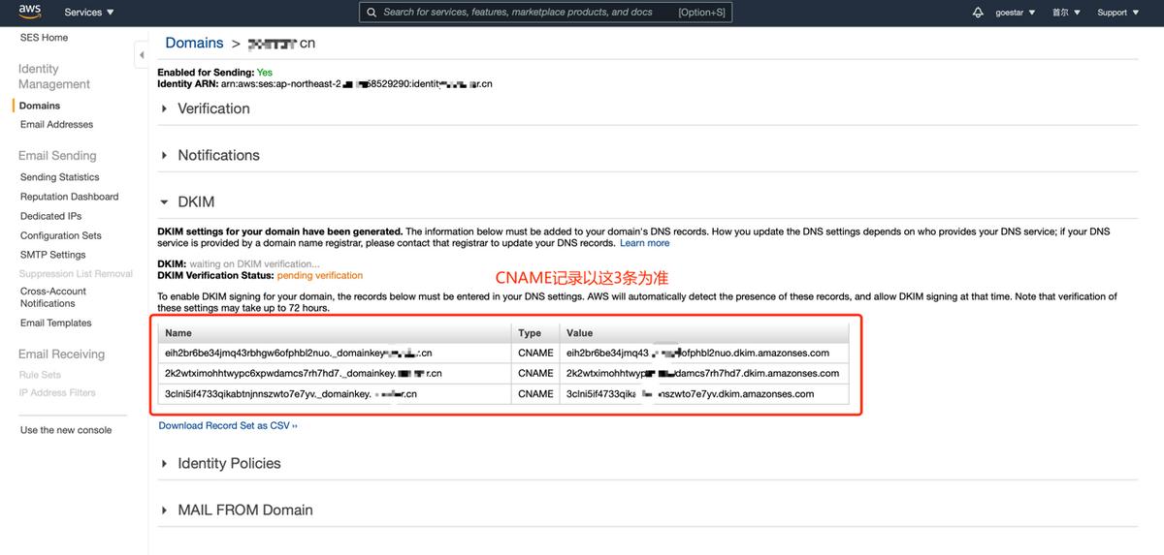The width and height of the screenshot is (1164, 555).
Task: Open Cross-Account Notifications page
Action: (x=53, y=297)
